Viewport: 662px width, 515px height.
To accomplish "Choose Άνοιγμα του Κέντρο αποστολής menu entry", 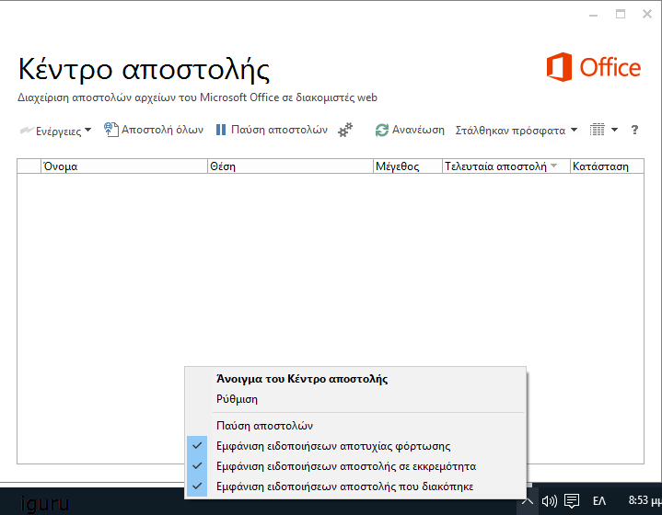I will pos(356,379).
